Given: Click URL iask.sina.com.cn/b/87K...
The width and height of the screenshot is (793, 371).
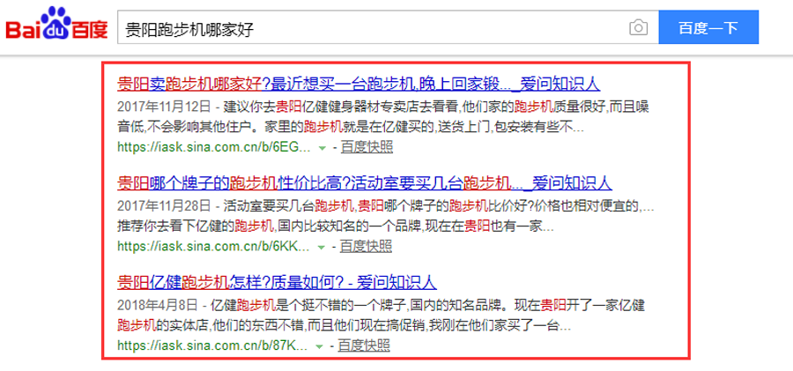Looking at the screenshot, I should pyautogui.click(x=213, y=345).
